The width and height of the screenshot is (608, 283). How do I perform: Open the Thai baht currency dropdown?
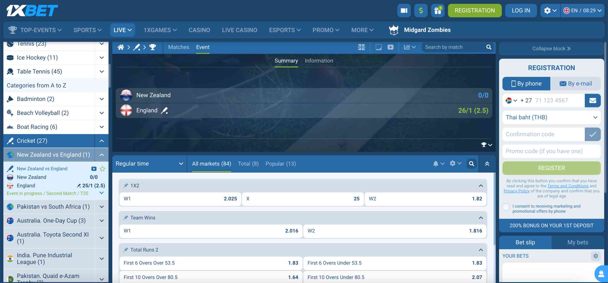pos(551,117)
